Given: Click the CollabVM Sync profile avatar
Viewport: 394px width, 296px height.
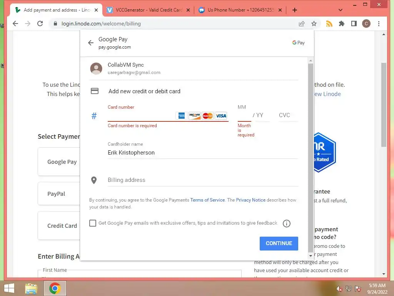Looking at the screenshot, I should (x=96, y=69).
